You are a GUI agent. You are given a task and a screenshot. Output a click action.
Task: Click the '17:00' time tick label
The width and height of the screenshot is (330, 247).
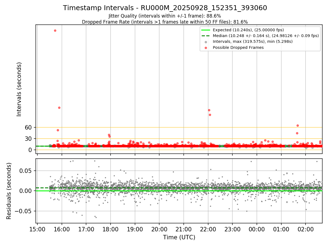coord(86,229)
